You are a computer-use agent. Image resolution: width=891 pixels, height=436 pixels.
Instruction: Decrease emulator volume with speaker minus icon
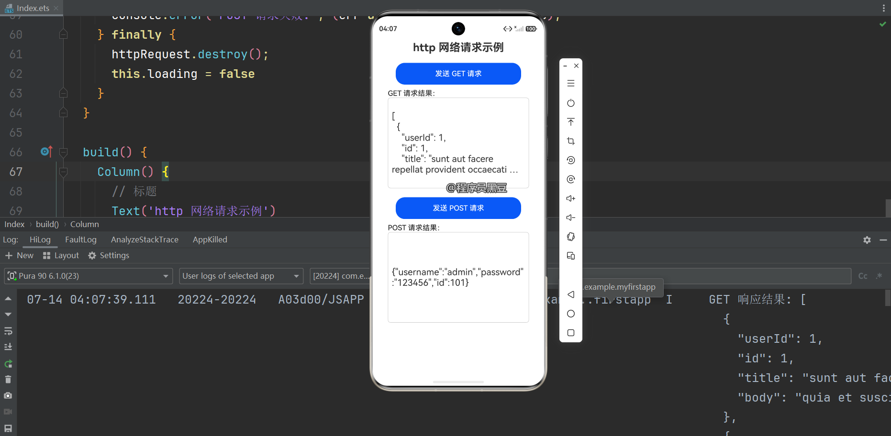click(571, 218)
